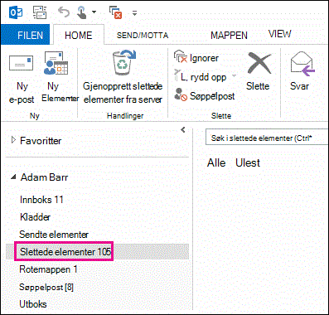Open the Søppelpost [8] folder
The width and height of the screenshot is (329, 315).
click(46, 287)
